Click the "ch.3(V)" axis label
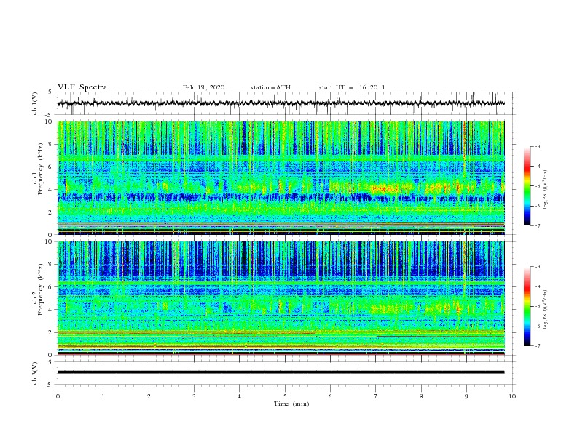This screenshot has height=445, width=577. click(x=35, y=373)
